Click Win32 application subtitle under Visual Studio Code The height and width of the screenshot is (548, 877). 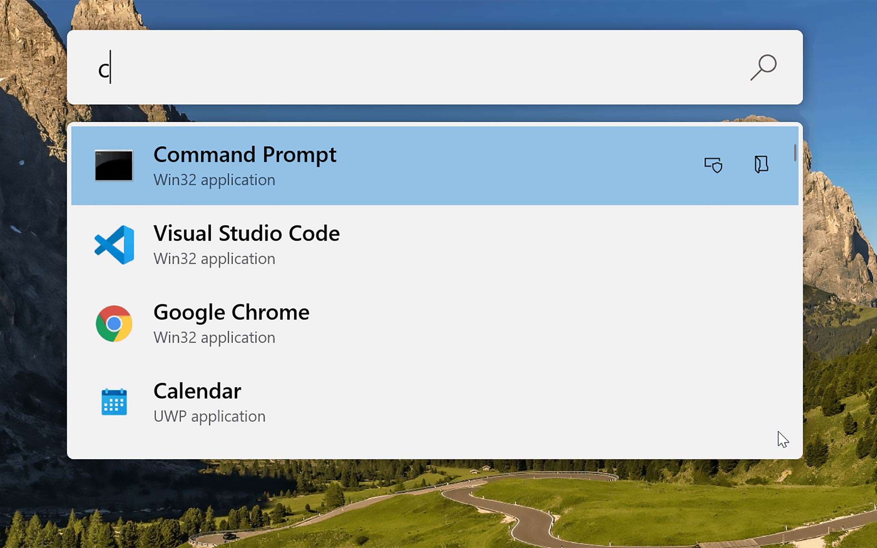point(214,259)
